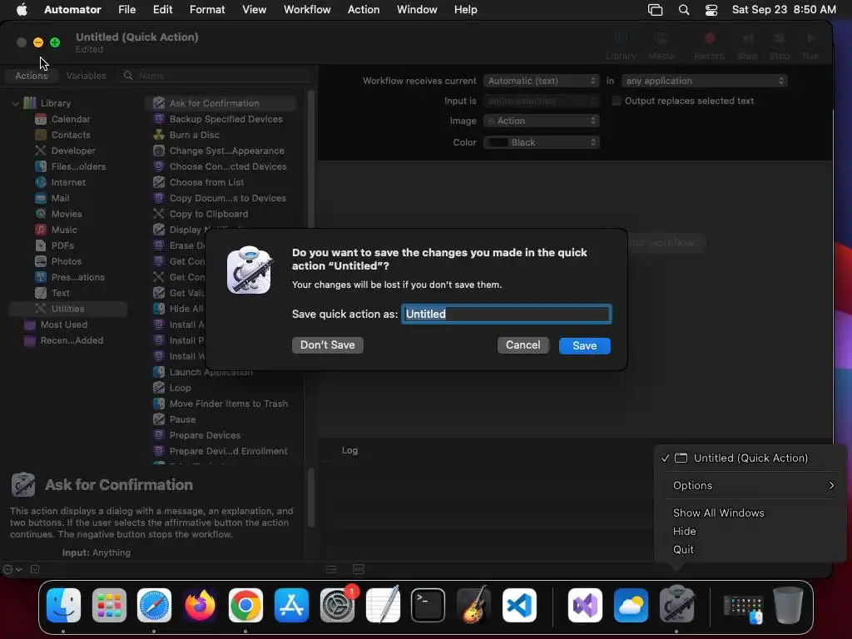This screenshot has height=639, width=852.
Task: Open the Workflow receives current dropdown
Action: (541, 81)
